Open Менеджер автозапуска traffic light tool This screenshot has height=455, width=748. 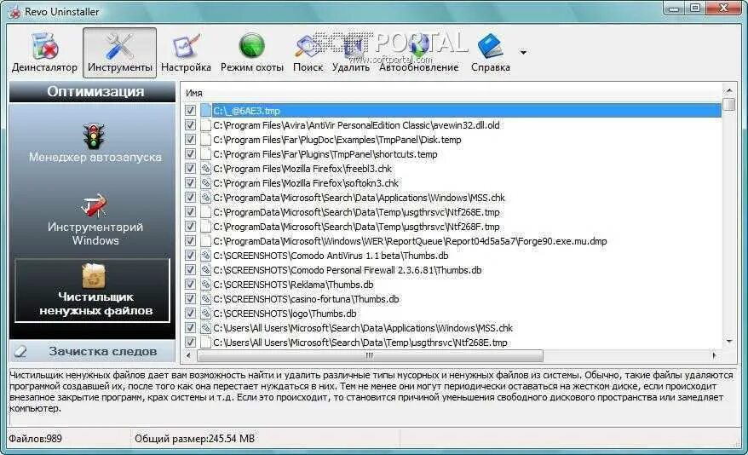(95, 143)
